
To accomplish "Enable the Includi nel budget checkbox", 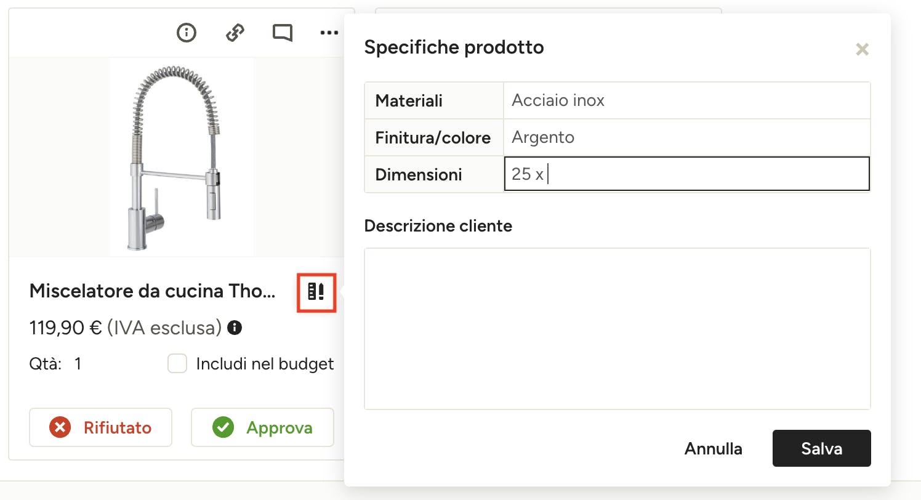I will tap(177, 364).
